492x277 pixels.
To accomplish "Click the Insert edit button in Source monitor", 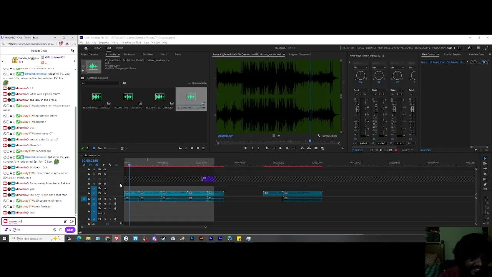I will tap(302, 148).
